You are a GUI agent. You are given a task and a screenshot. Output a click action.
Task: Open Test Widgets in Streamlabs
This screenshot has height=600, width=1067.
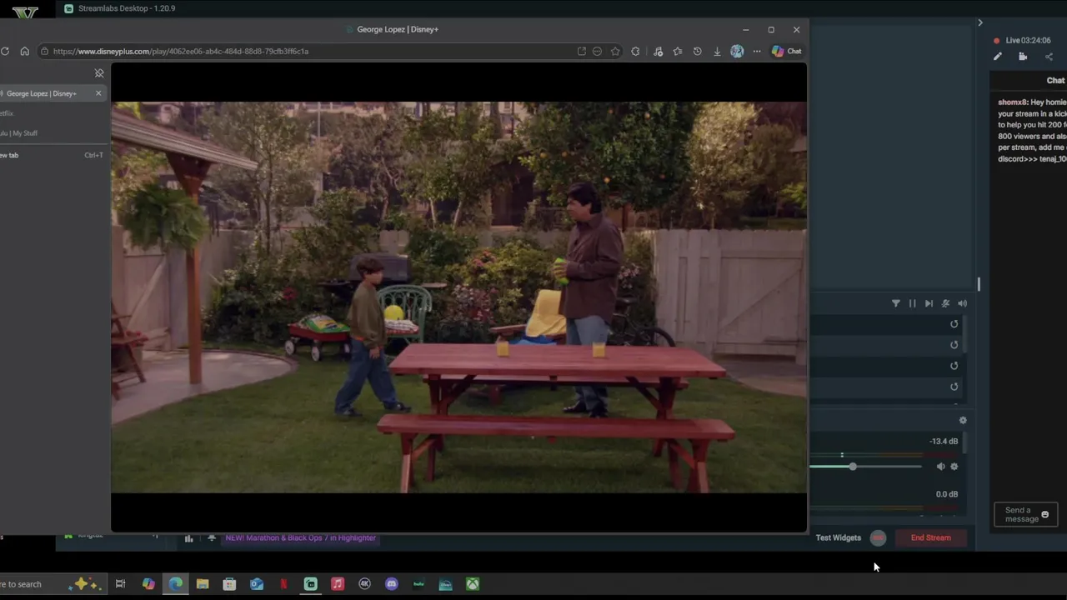[838, 537]
